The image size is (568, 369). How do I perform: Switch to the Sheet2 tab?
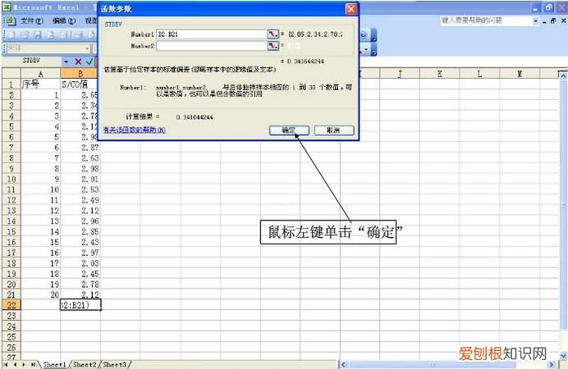(85, 364)
